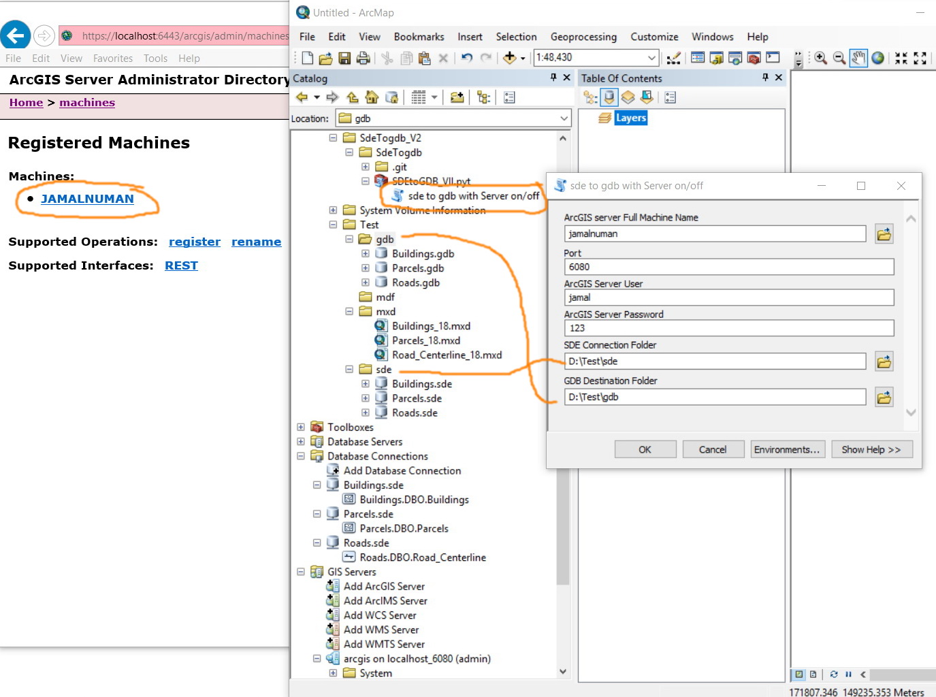
Task: Switch Table Of Contents to List By Source
Action: pyautogui.click(x=609, y=97)
